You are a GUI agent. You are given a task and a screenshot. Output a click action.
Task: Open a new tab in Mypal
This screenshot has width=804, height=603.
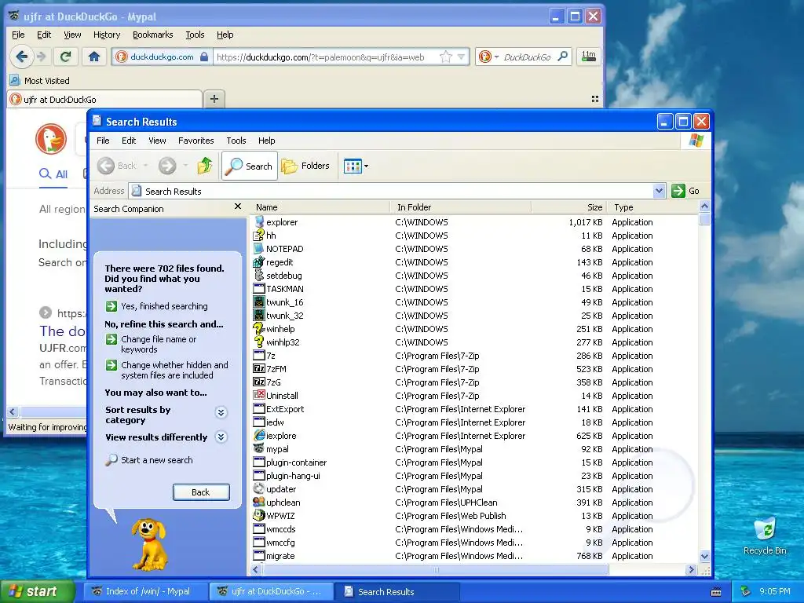coord(214,98)
